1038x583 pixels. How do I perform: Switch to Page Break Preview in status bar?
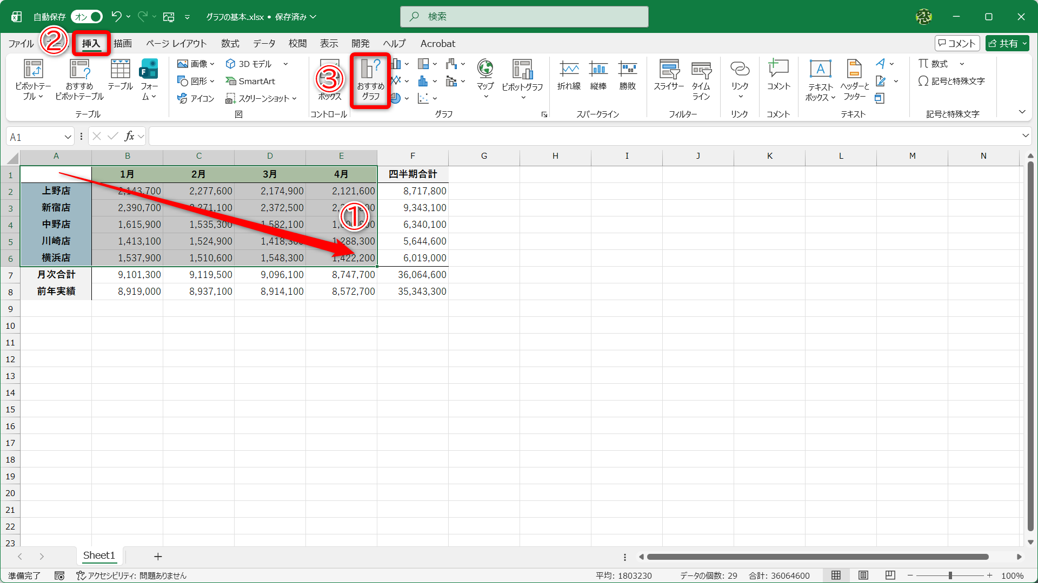point(890,575)
